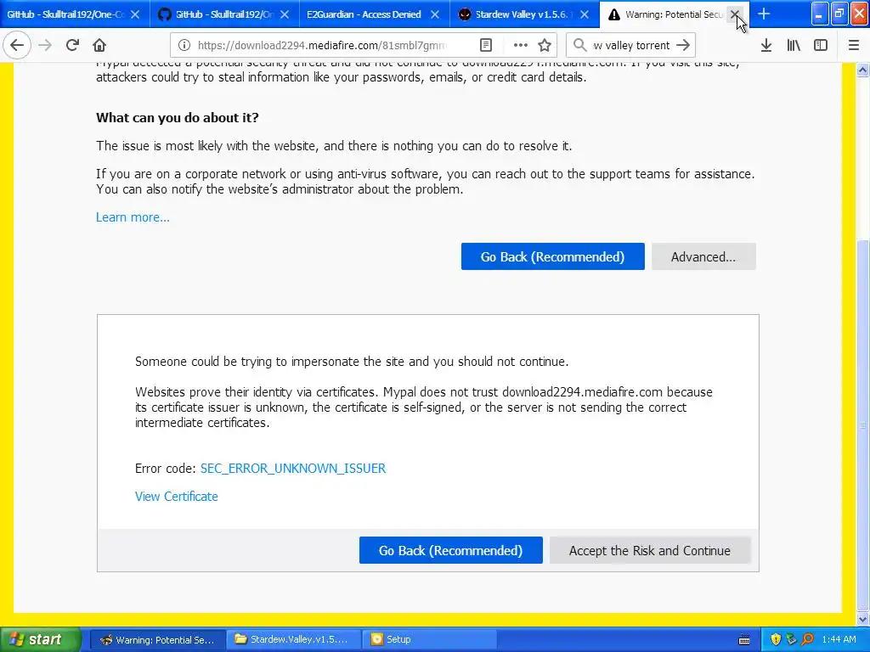
Task: Click Accept the Risk and Continue
Action: (x=650, y=550)
